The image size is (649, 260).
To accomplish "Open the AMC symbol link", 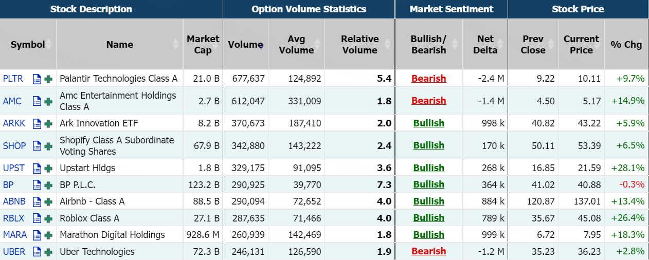I will (12, 101).
